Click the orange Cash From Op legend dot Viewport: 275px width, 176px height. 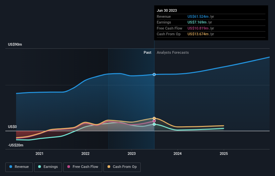coord(109,167)
